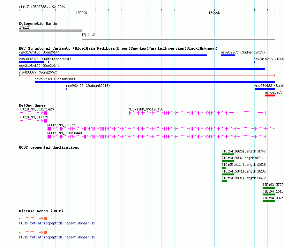Select the nsv522169 (Shaikh2009) gain bar

tap(155, 82)
